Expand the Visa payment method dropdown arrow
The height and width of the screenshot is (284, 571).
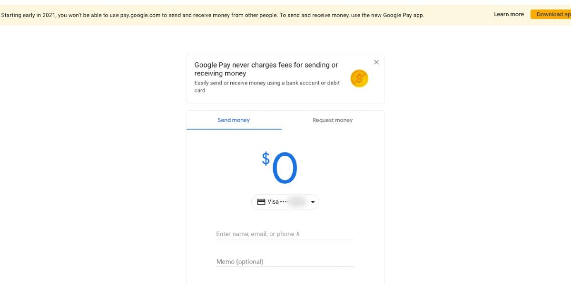pyautogui.click(x=313, y=202)
